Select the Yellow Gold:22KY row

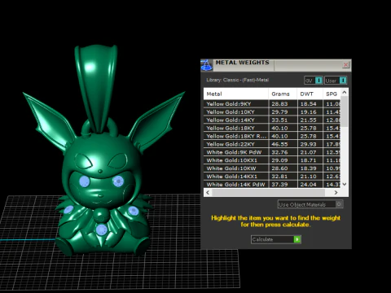(x=272, y=144)
